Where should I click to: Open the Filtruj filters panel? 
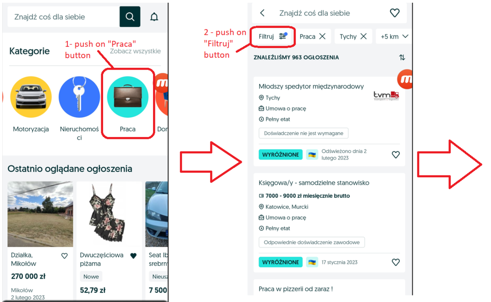point(273,36)
